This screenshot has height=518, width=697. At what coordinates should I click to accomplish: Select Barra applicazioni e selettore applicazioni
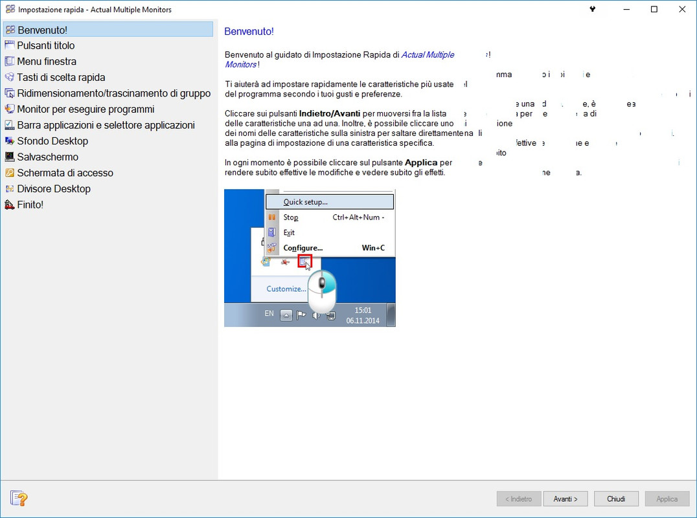tap(106, 125)
